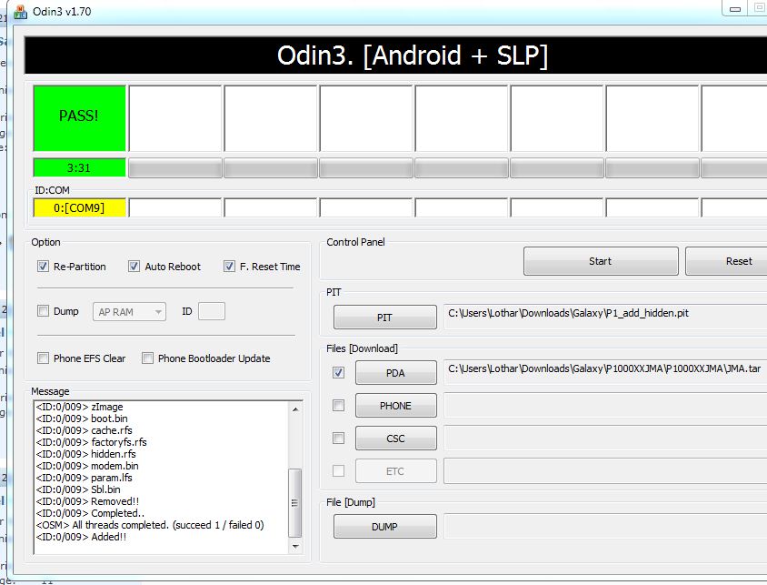The width and height of the screenshot is (767, 585).
Task: Click the minimize window button
Action: [x=734, y=8]
